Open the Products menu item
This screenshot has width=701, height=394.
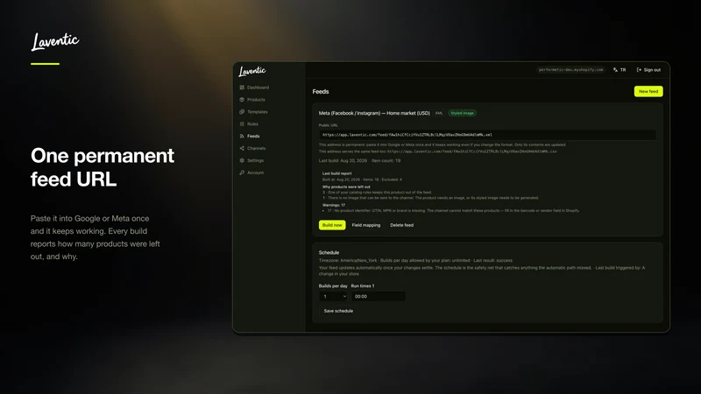(x=256, y=100)
